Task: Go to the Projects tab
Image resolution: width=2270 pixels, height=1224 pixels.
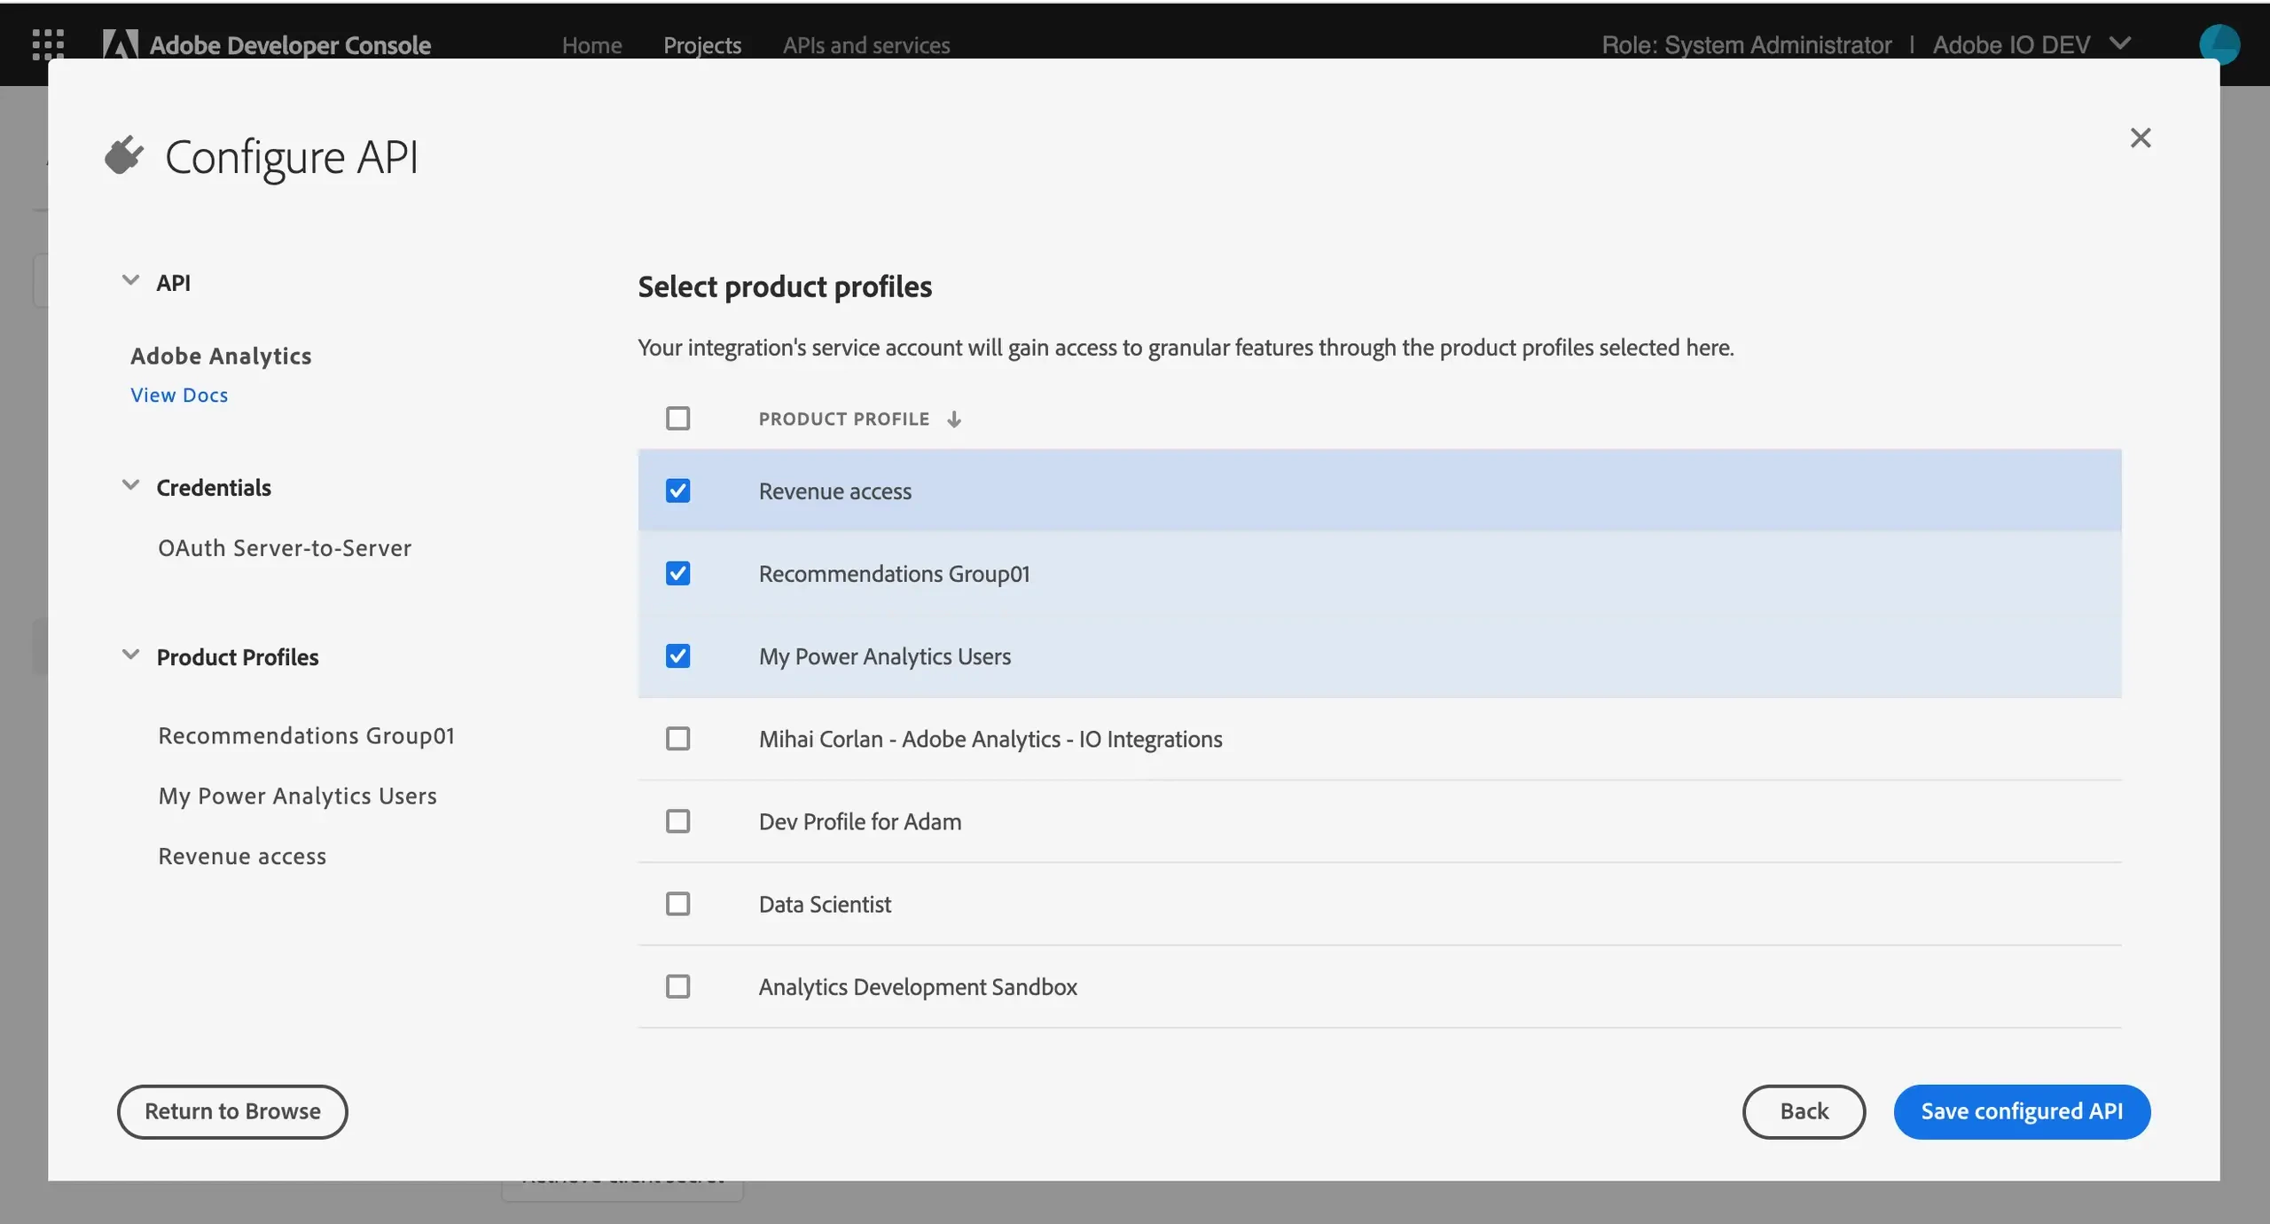Action: click(701, 44)
